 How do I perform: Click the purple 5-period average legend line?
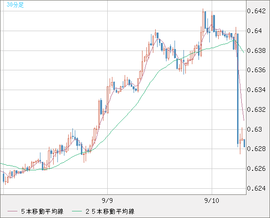click(x=13, y=211)
